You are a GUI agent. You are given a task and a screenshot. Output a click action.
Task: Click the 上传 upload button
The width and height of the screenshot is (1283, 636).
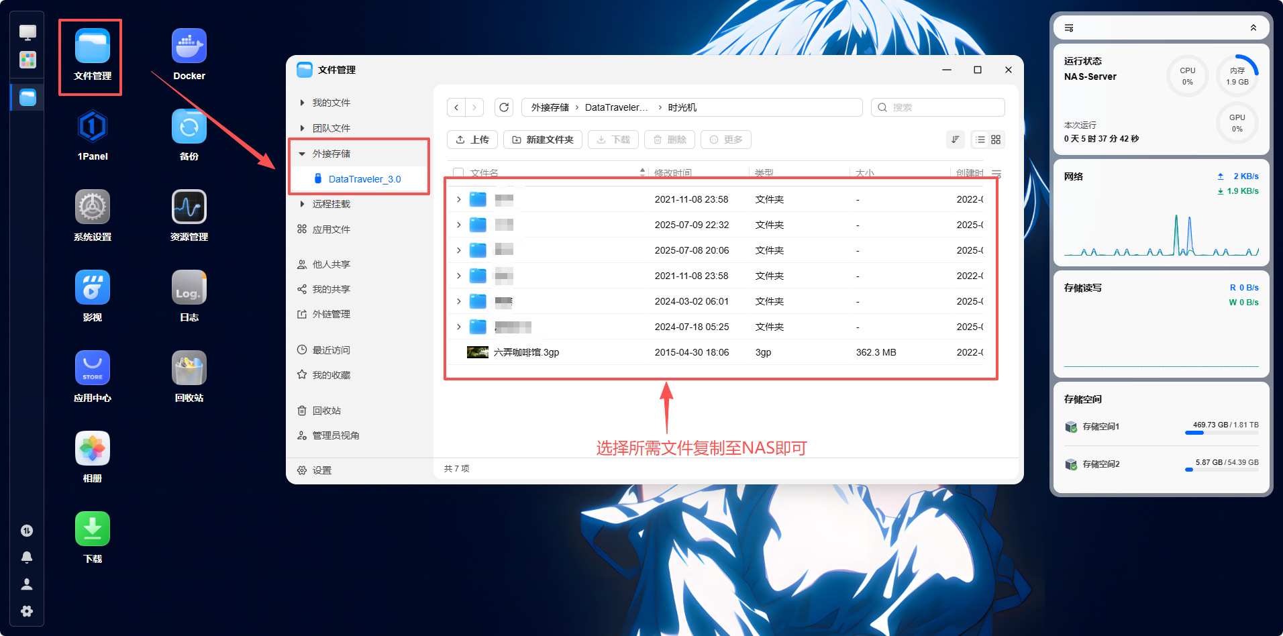coord(472,140)
